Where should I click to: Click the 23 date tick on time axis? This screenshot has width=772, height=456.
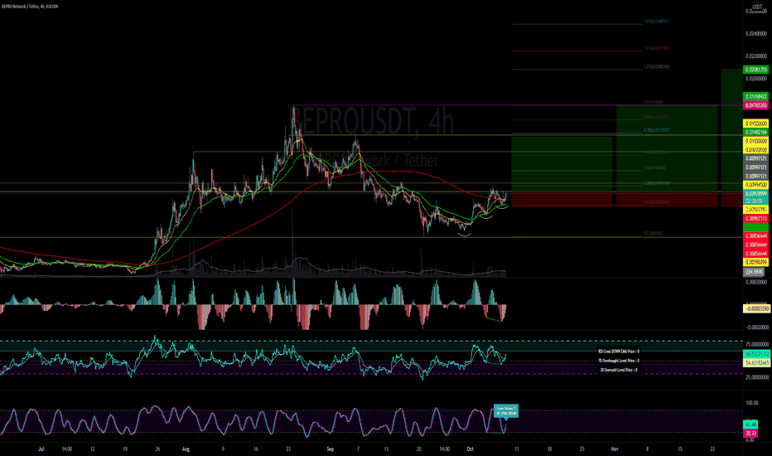[288, 449]
